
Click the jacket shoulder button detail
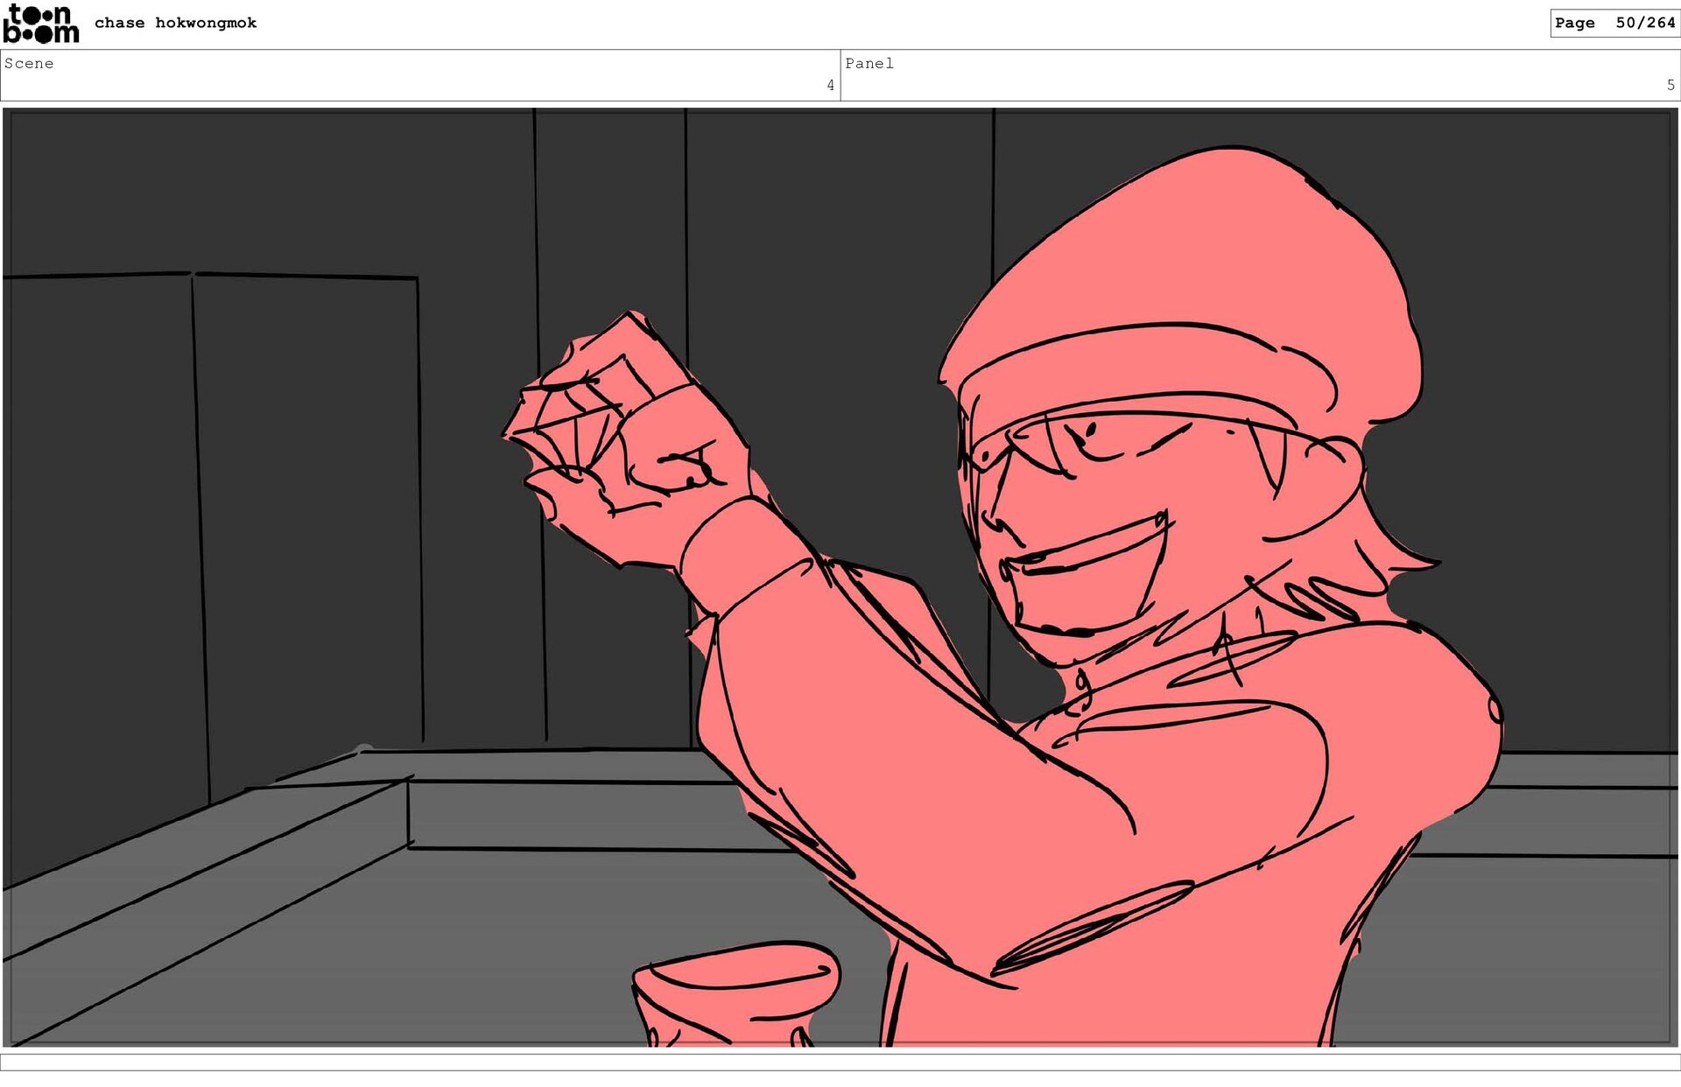click(1495, 709)
